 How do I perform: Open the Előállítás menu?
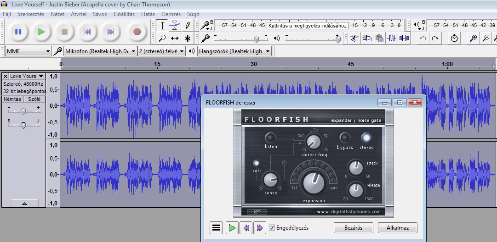pyautogui.click(x=124, y=14)
